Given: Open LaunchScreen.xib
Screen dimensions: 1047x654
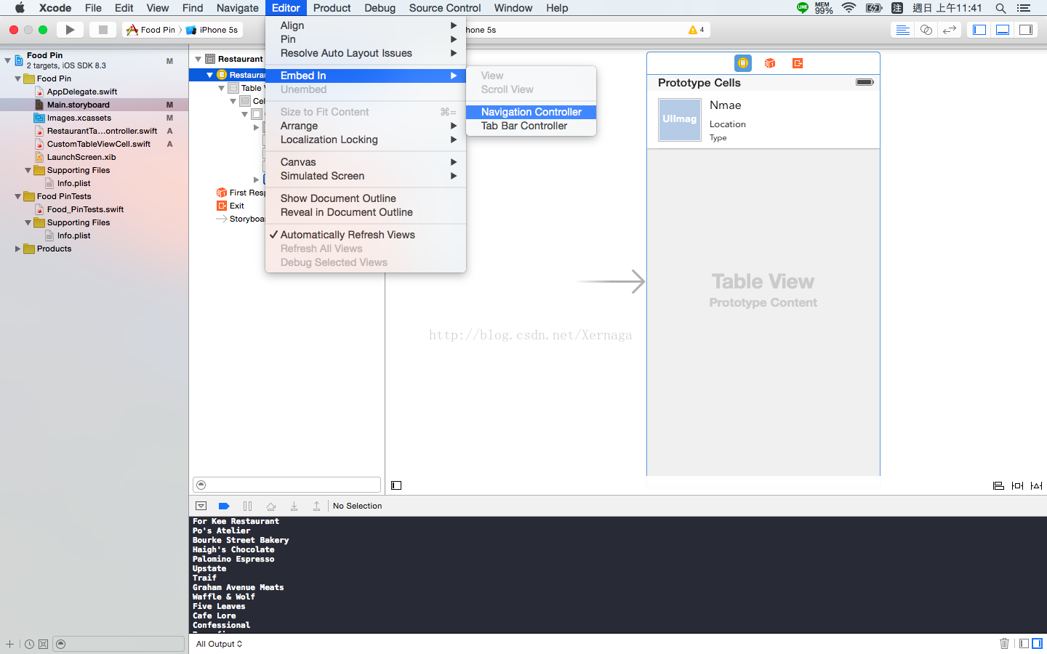Looking at the screenshot, I should click(x=81, y=157).
